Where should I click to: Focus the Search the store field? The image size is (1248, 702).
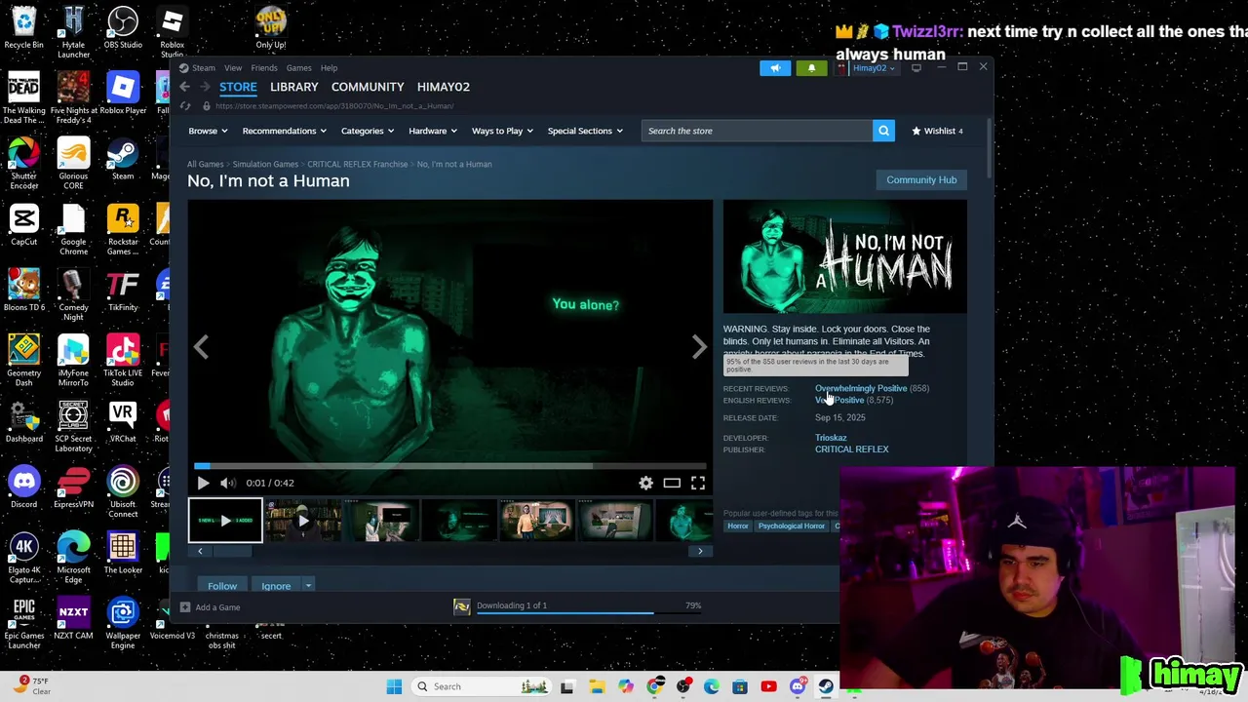click(x=757, y=131)
